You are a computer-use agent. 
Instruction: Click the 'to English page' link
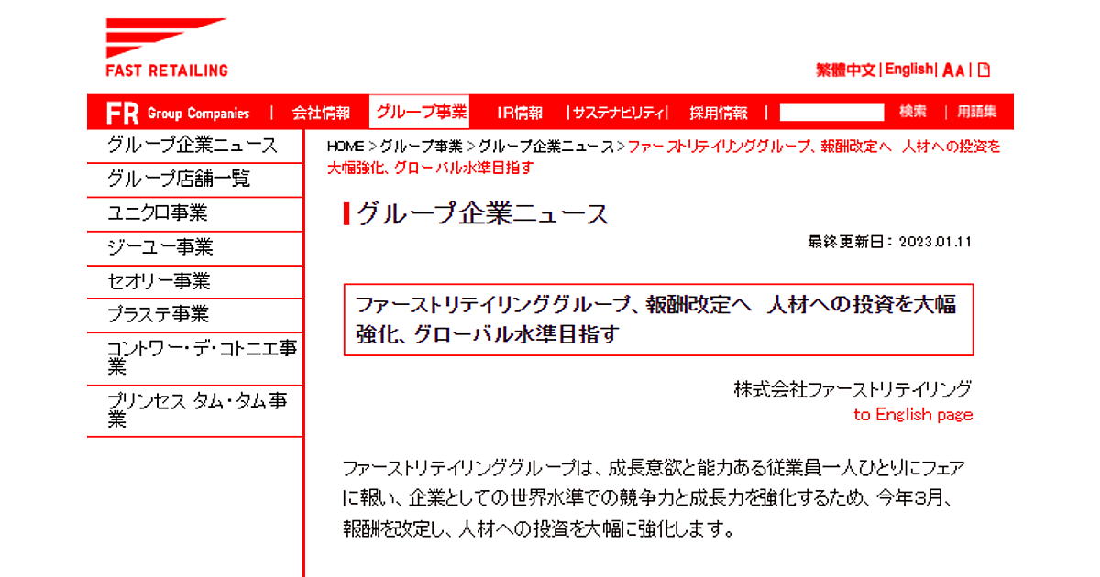coord(912,415)
